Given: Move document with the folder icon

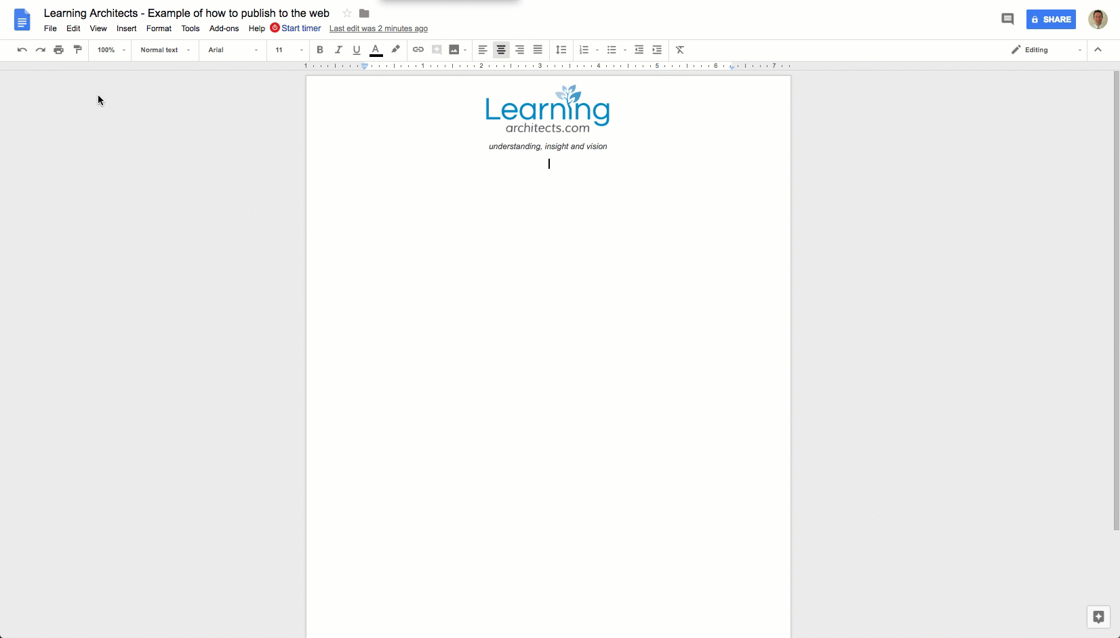Looking at the screenshot, I should click(x=364, y=14).
